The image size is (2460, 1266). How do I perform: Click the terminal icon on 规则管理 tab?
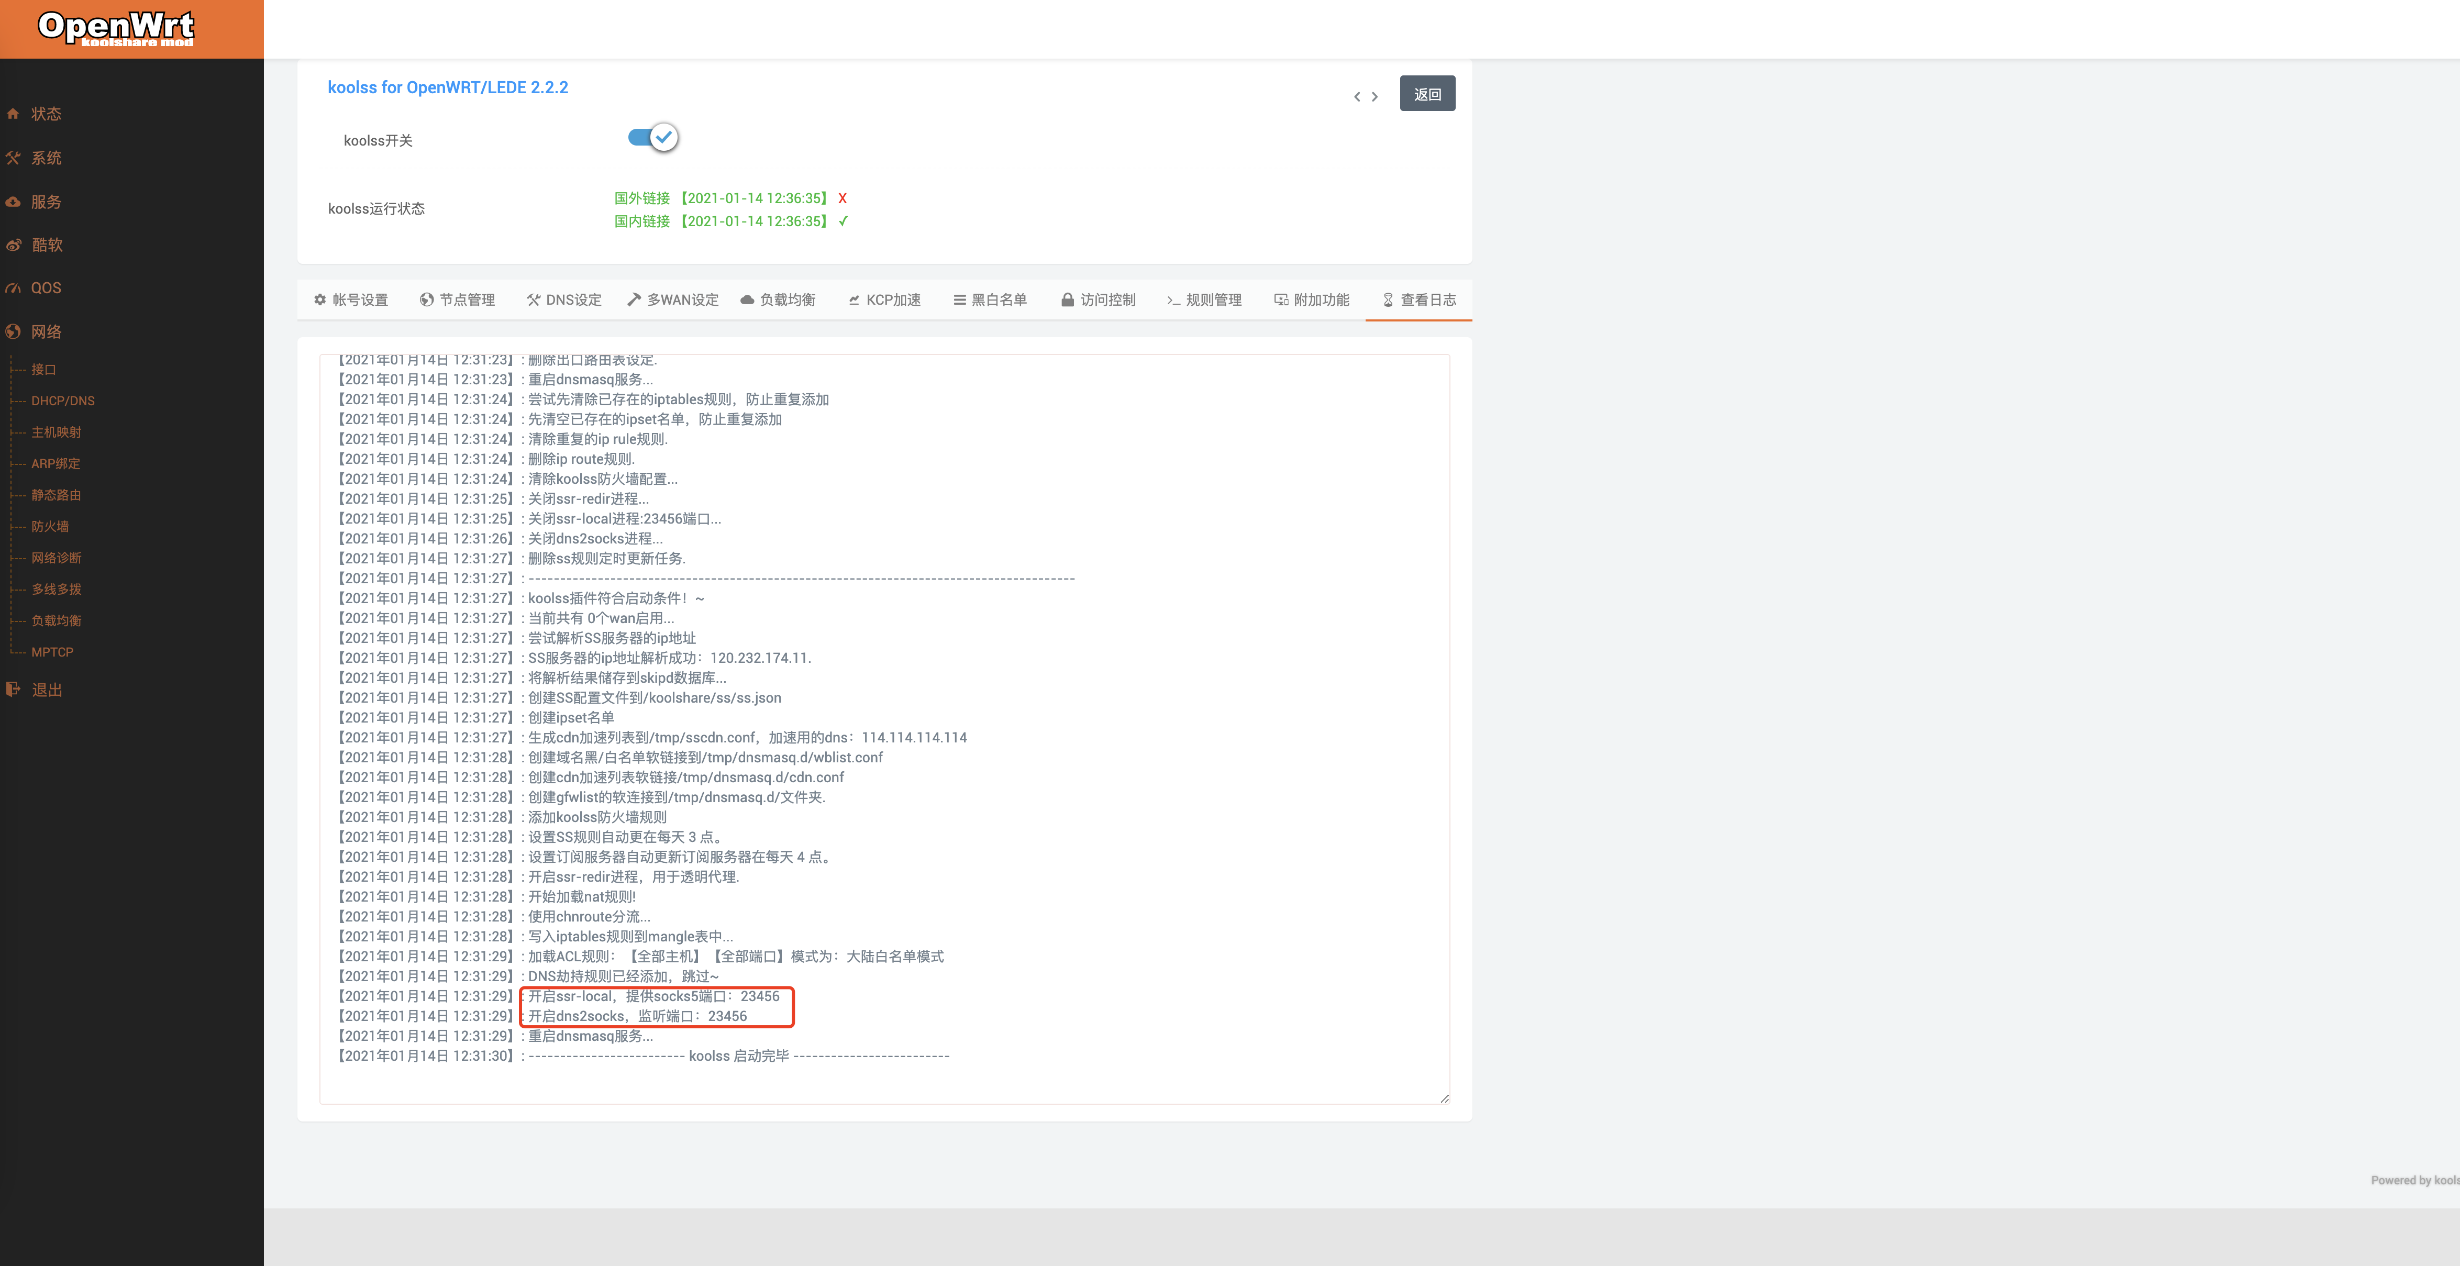point(1173,300)
